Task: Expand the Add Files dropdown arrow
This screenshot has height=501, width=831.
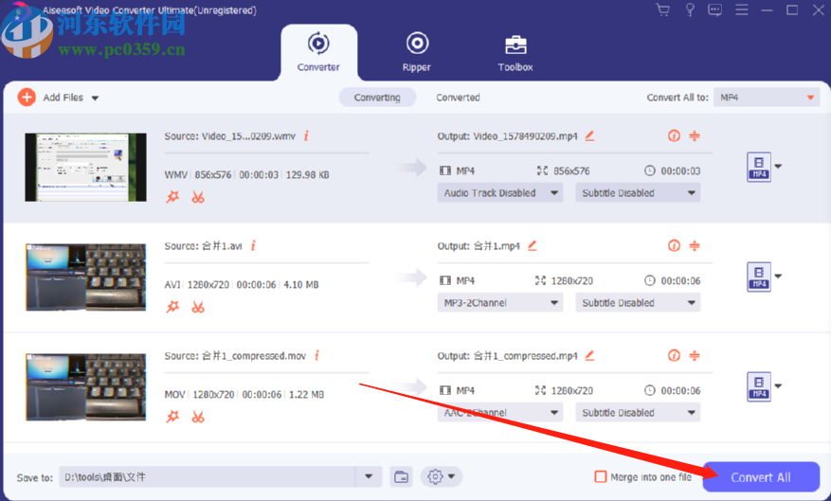Action: 95,98
